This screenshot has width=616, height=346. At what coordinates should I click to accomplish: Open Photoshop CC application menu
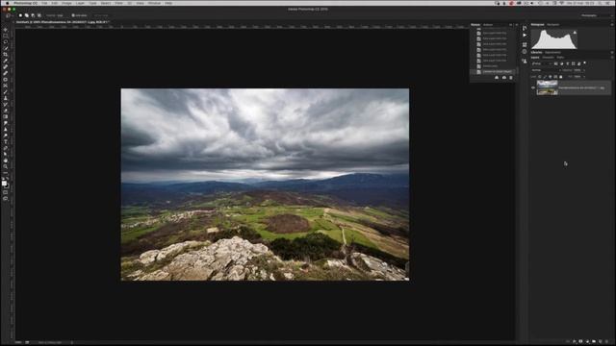26,3
